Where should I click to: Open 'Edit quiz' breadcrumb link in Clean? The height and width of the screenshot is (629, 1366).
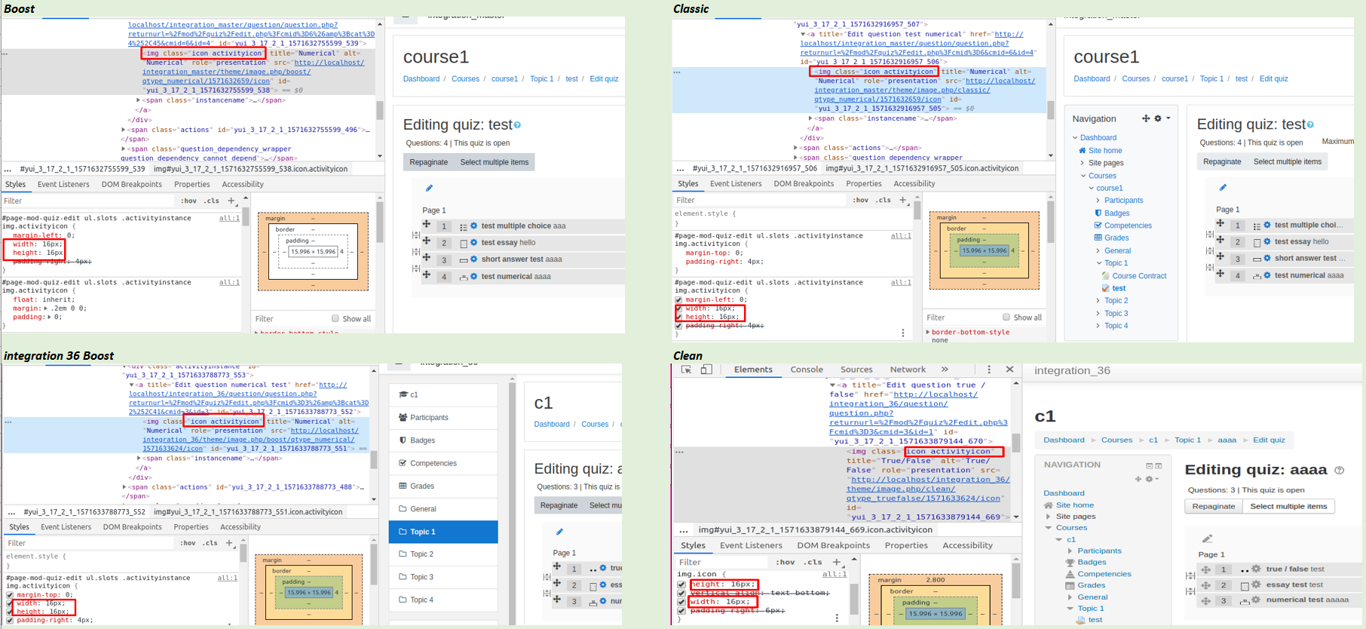pyautogui.click(x=1269, y=440)
